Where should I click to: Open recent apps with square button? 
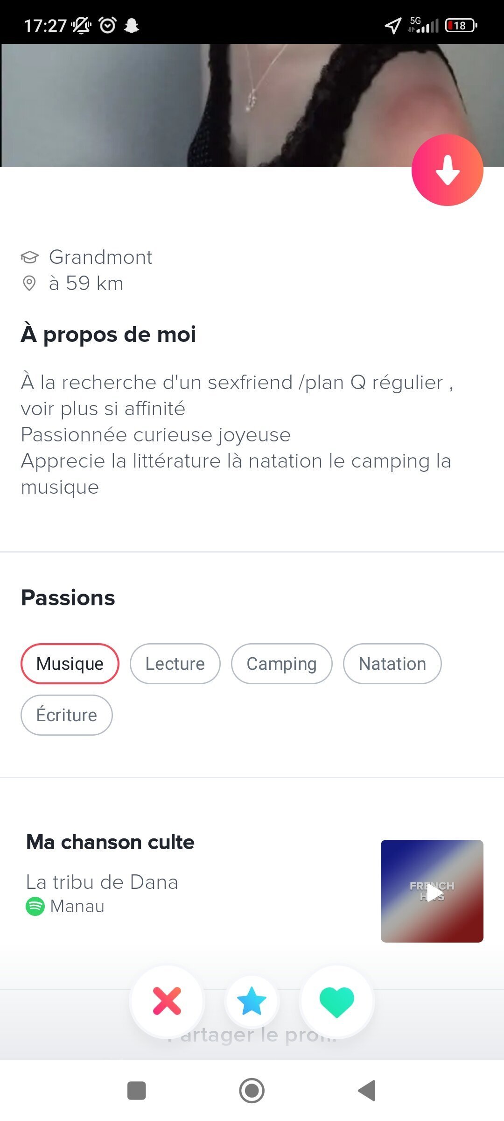click(137, 1091)
